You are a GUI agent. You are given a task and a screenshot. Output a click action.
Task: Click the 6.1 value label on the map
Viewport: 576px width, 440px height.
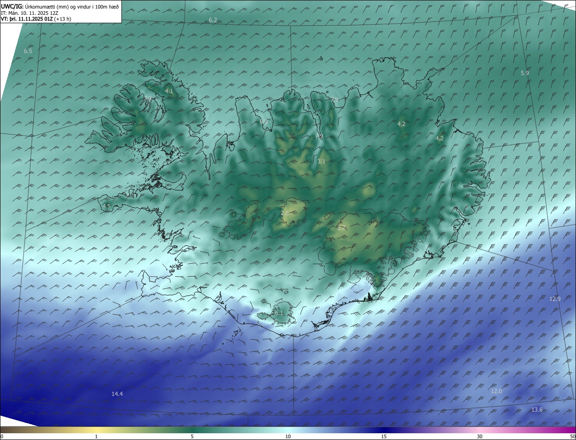point(279,313)
